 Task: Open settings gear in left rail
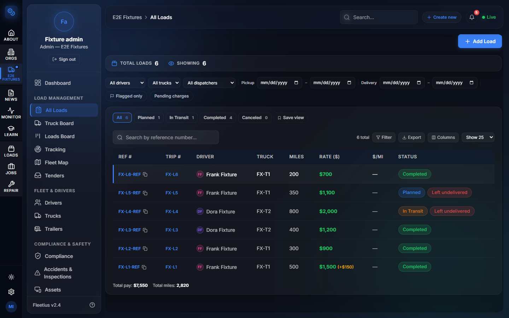[11, 292]
